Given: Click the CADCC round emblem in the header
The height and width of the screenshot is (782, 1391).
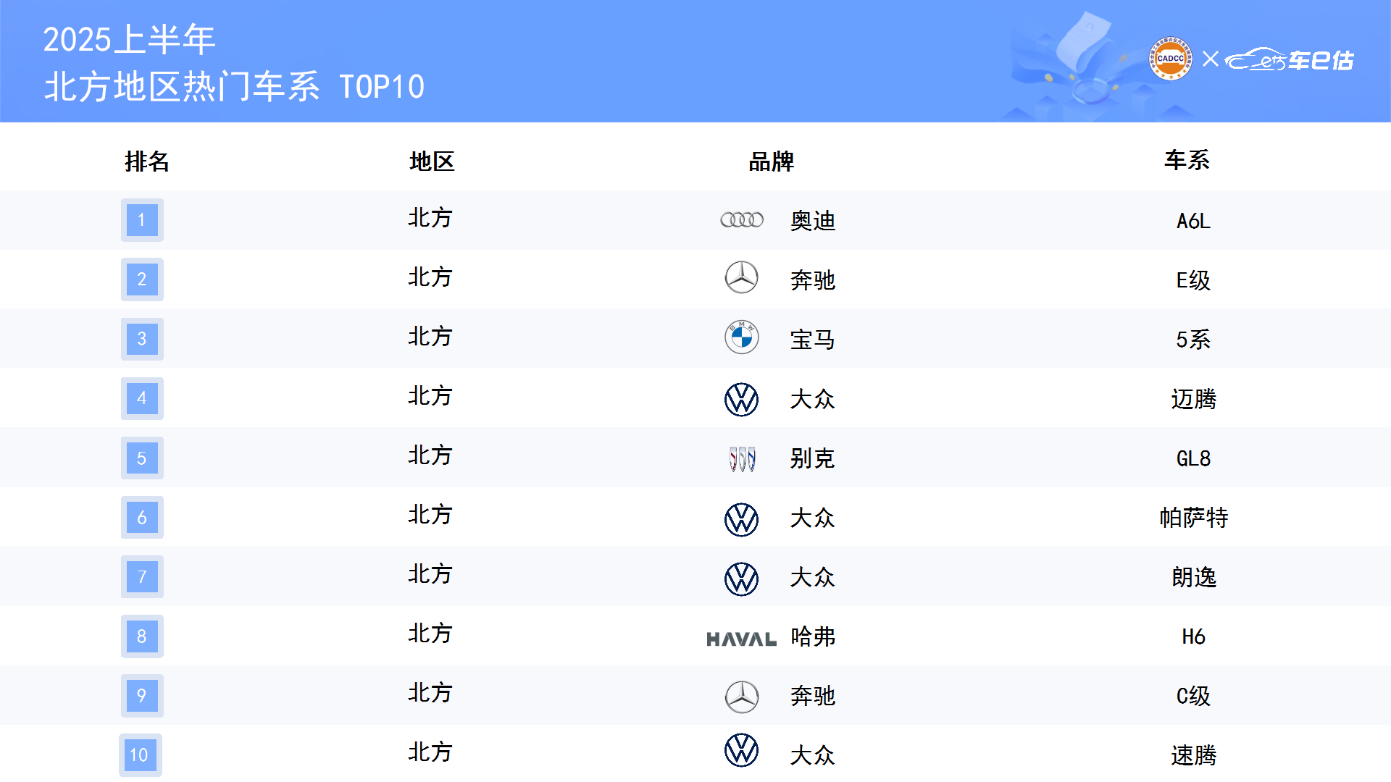Looking at the screenshot, I should tap(1171, 59).
